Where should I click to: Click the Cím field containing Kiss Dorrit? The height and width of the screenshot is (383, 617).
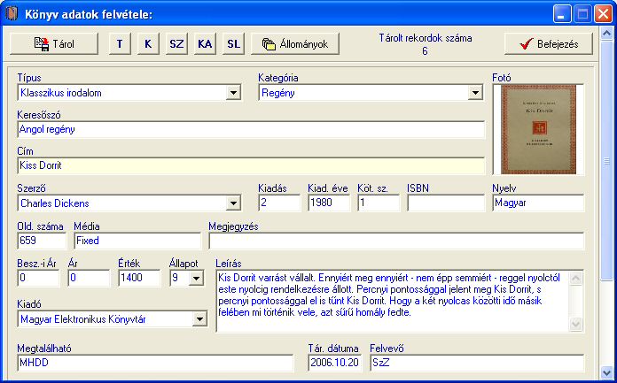pyautogui.click(x=251, y=165)
